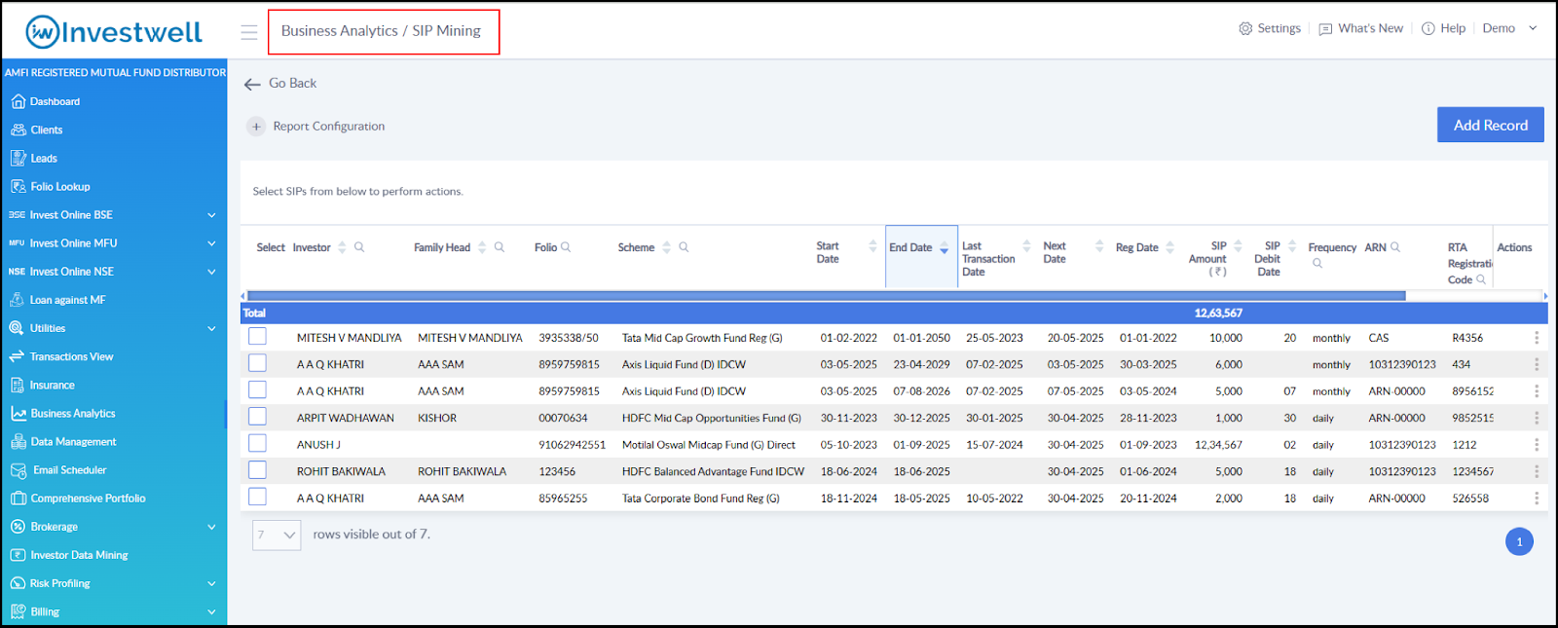Sort by Reg Date column arrows
Image resolution: width=1558 pixels, height=628 pixels.
pos(1169,247)
